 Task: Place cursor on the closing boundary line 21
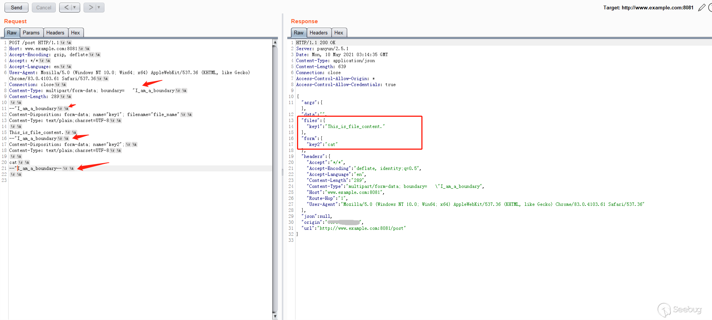(x=37, y=168)
